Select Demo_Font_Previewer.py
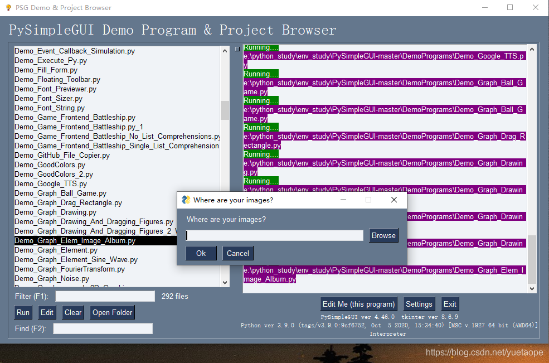 [117, 89]
